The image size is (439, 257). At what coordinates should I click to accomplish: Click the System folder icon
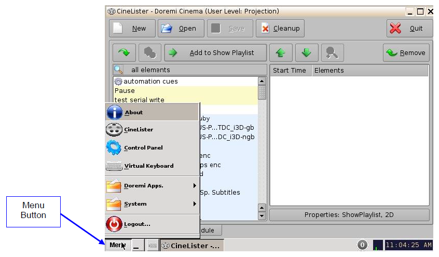tap(114, 204)
